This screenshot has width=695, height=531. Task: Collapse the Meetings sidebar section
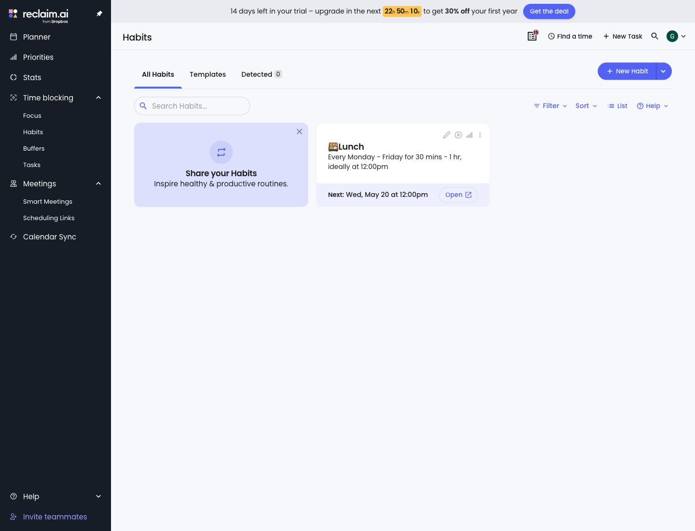point(98,183)
